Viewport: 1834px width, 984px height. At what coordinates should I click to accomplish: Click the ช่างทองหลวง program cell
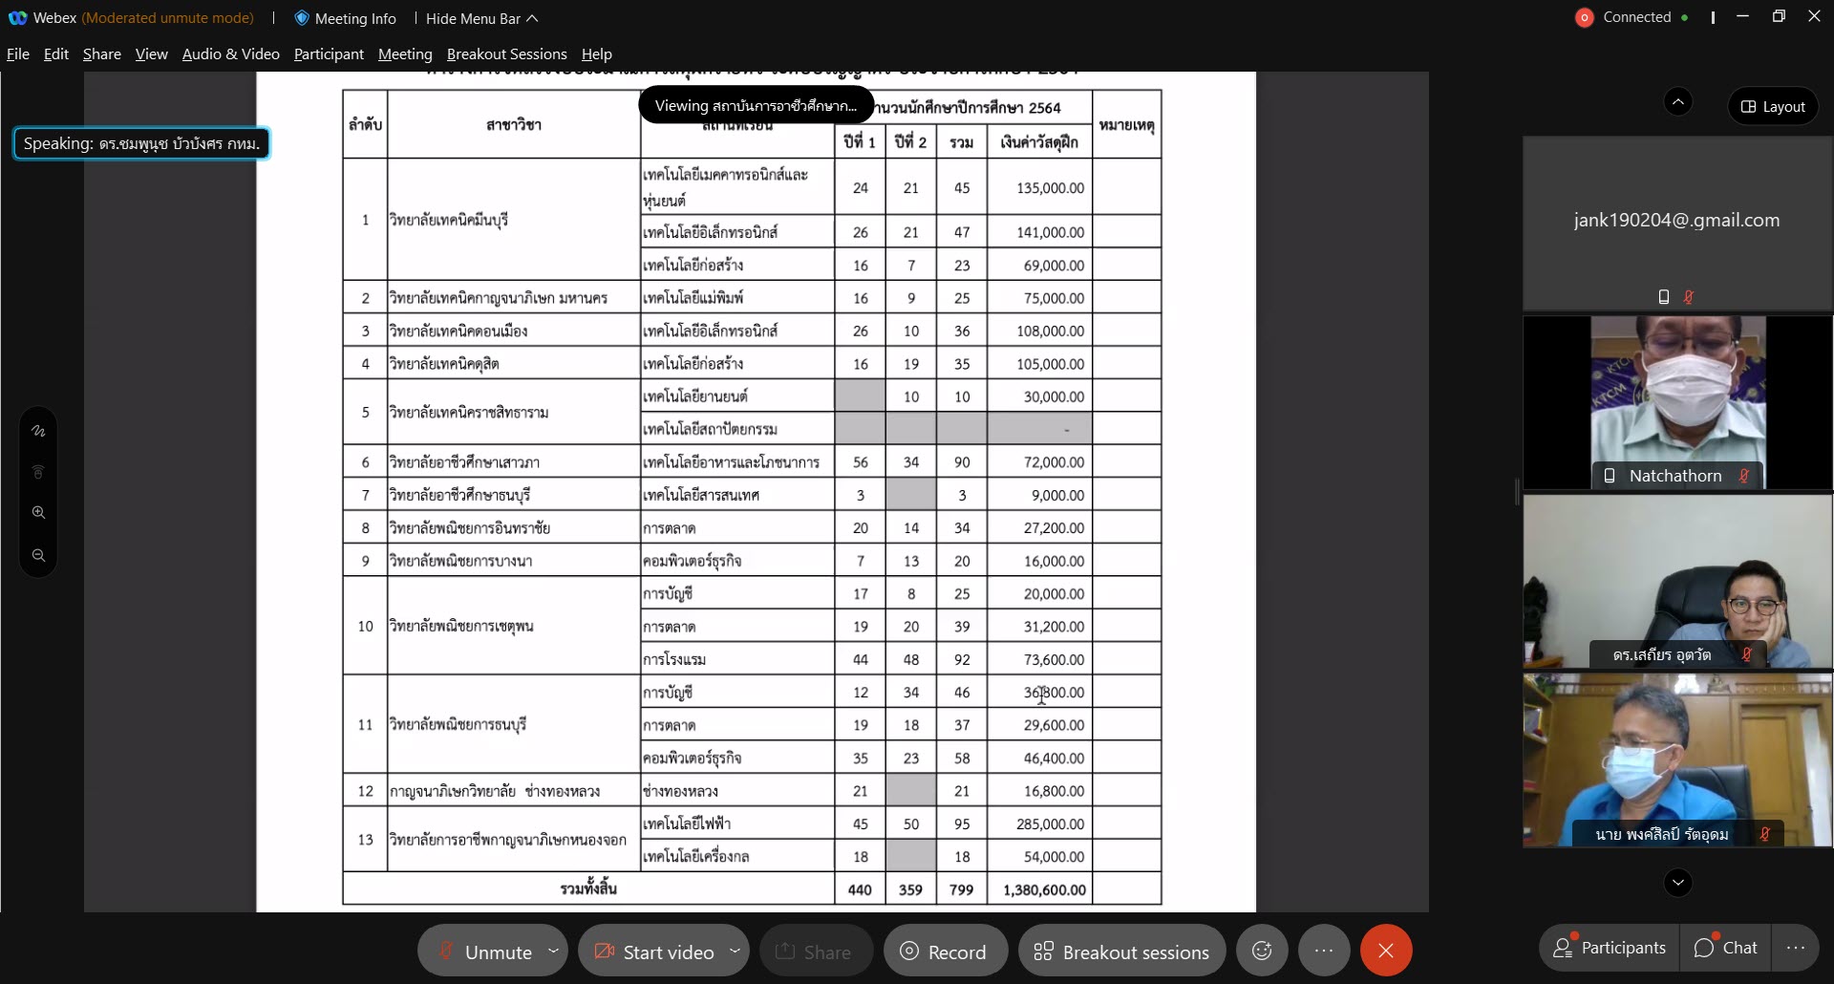[x=737, y=791]
